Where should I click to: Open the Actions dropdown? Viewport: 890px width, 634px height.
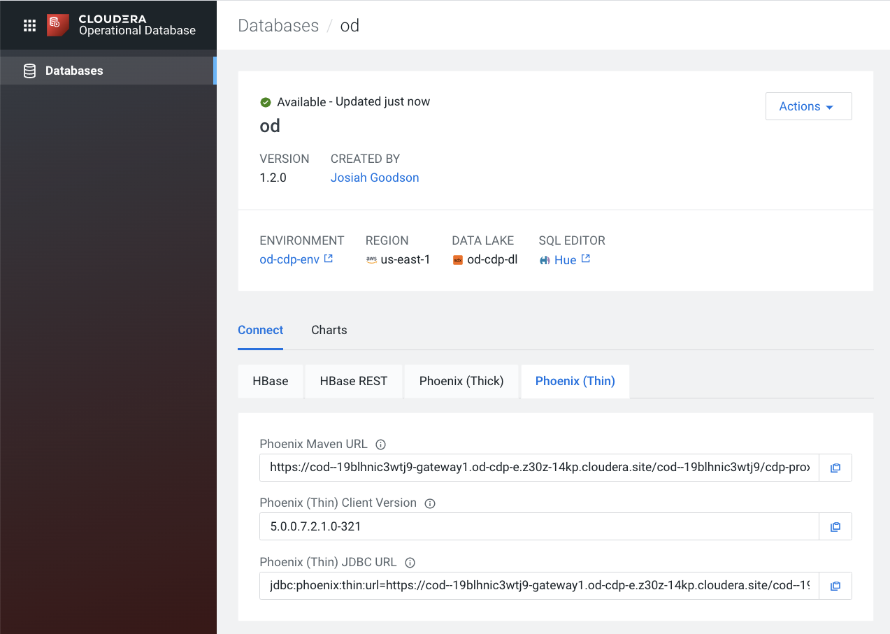(x=808, y=106)
